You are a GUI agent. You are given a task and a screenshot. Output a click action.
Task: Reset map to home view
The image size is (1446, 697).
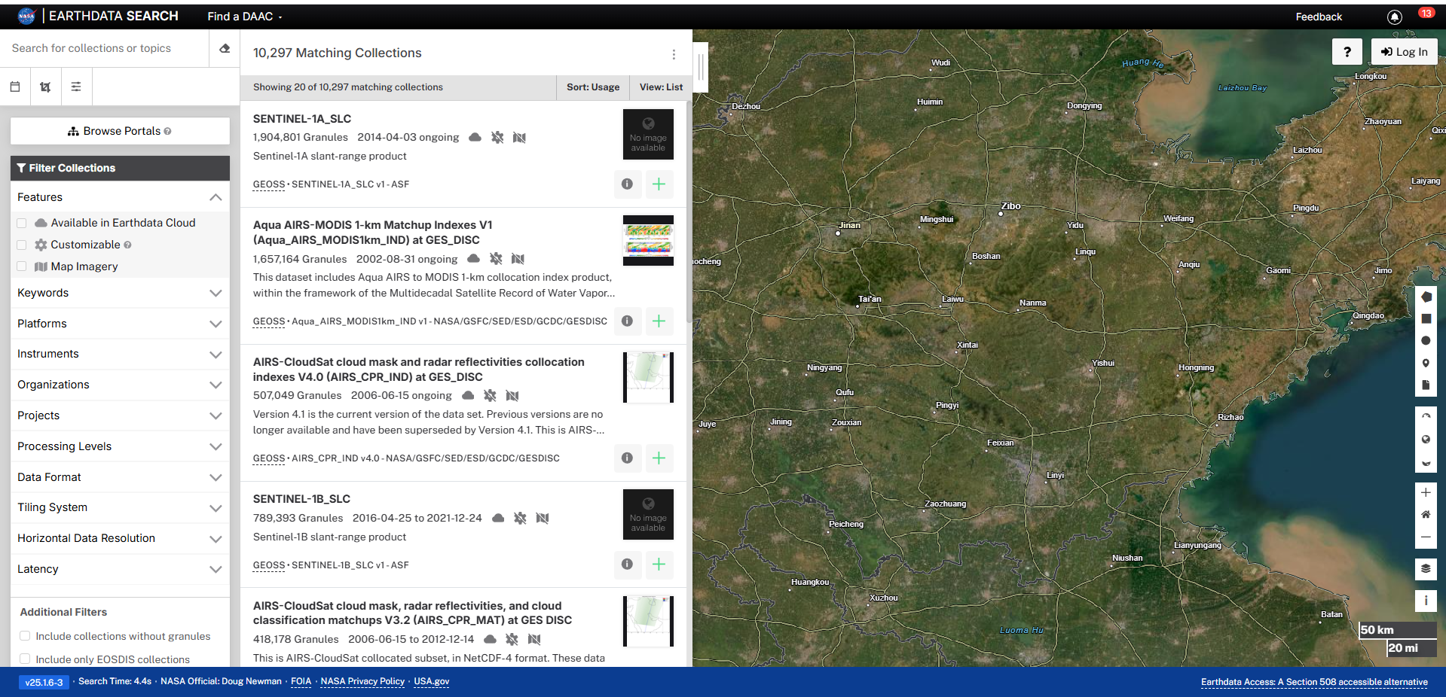pos(1426,515)
